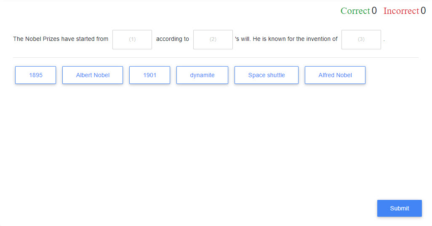Screen dimensions: 432x226
Task: Click the zero beside the Incorrect label
Action: (423, 11)
